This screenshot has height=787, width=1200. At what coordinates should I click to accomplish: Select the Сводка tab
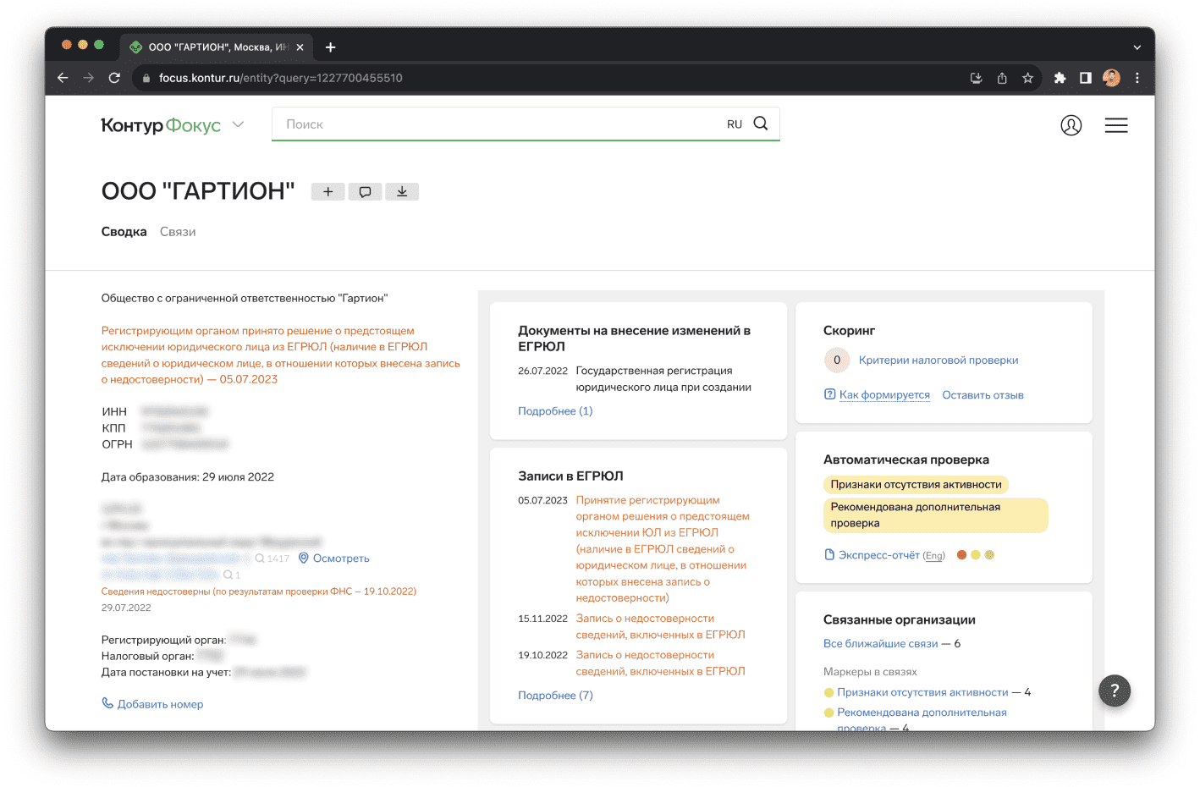(124, 232)
